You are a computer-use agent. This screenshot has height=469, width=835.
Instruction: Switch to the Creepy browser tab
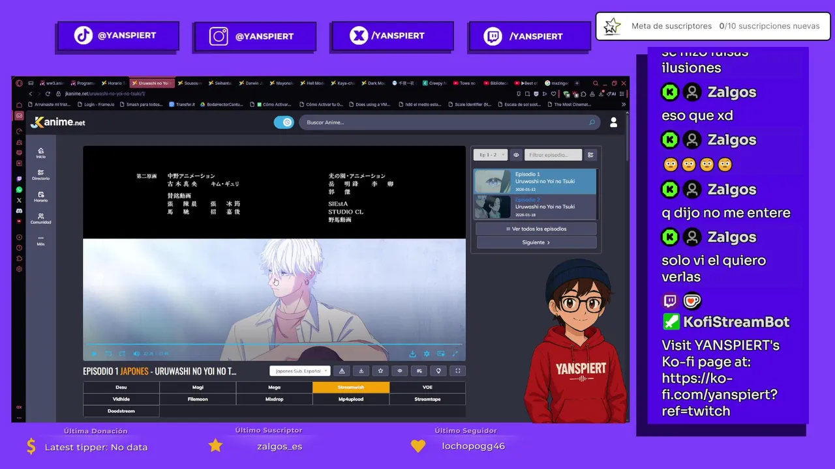click(x=434, y=83)
